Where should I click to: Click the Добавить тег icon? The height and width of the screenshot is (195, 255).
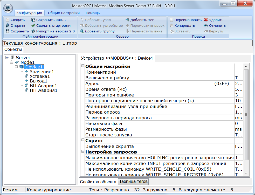click(x=127, y=20)
